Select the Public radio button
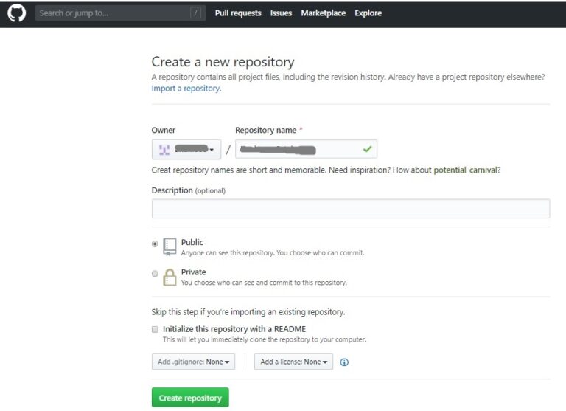Image resolution: width=566 pixels, height=411 pixels. [x=155, y=244]
